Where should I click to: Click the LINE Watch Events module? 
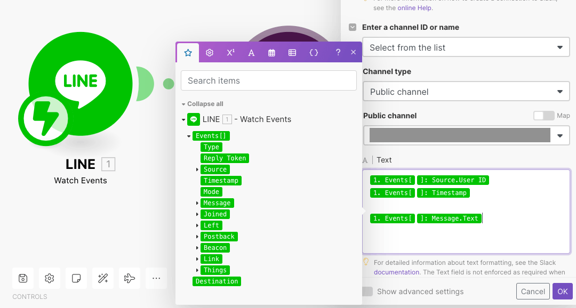click(x=81, y=84)
